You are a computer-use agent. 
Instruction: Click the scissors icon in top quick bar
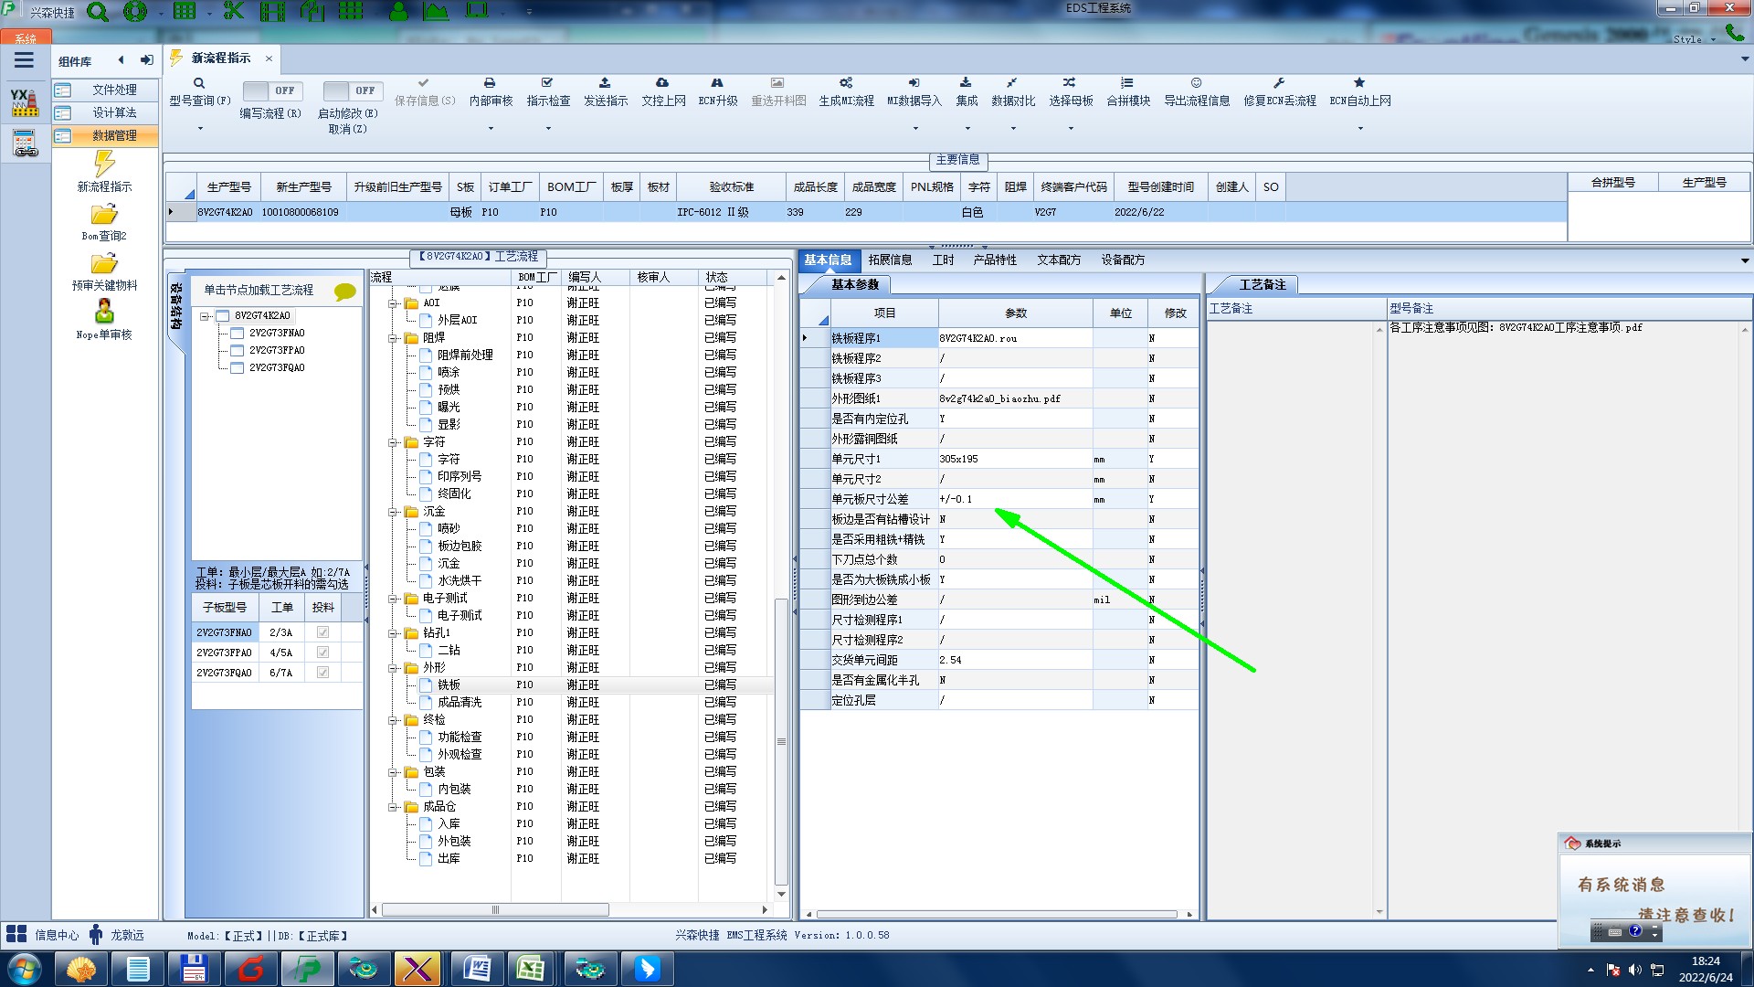coord(233,11)
